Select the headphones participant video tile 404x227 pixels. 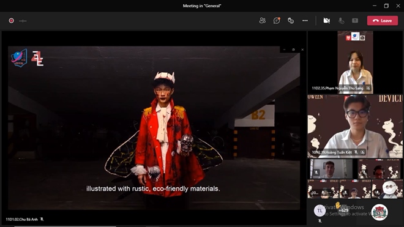[x=379, y=169]
